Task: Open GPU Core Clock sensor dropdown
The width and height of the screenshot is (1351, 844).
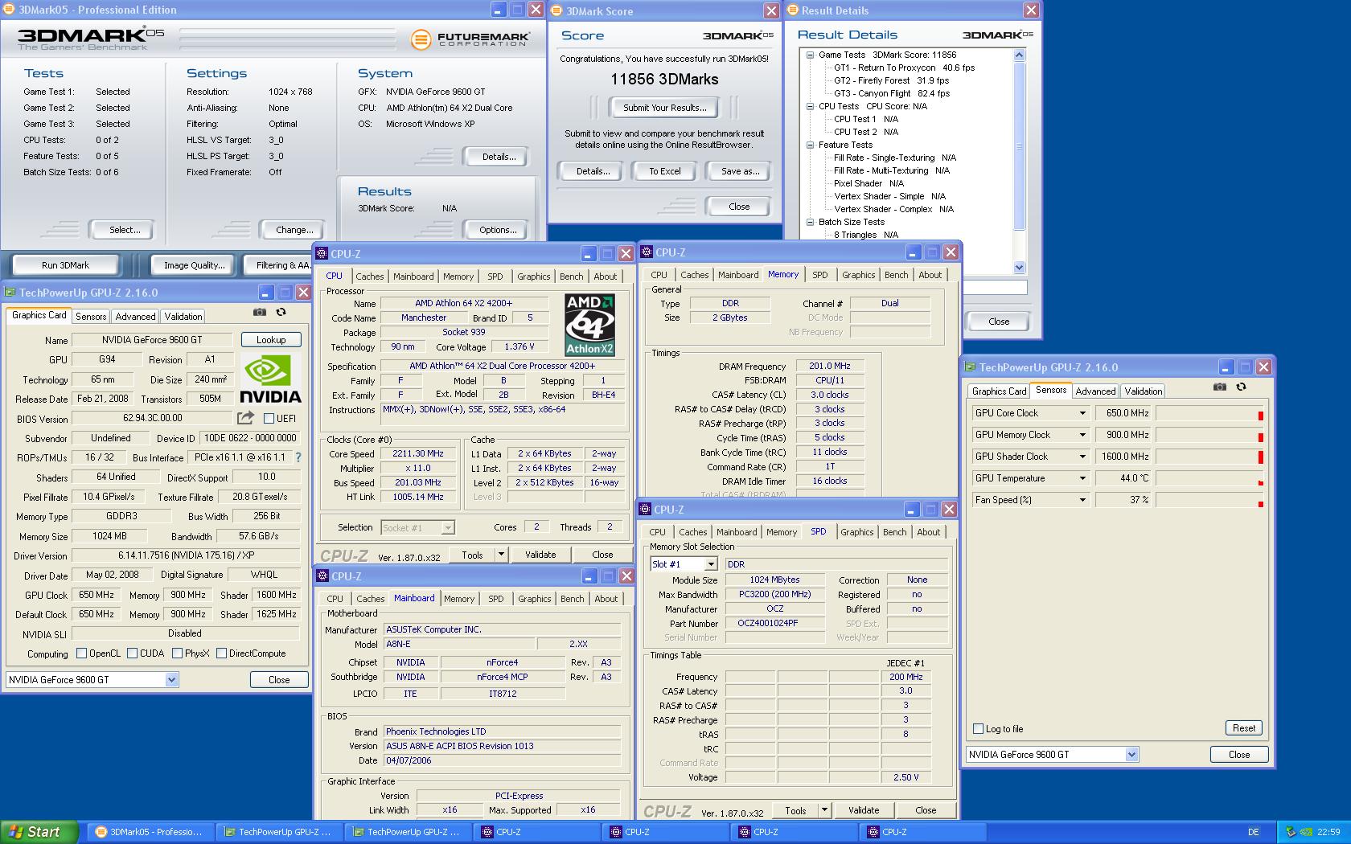Action: coord(1082,413)
